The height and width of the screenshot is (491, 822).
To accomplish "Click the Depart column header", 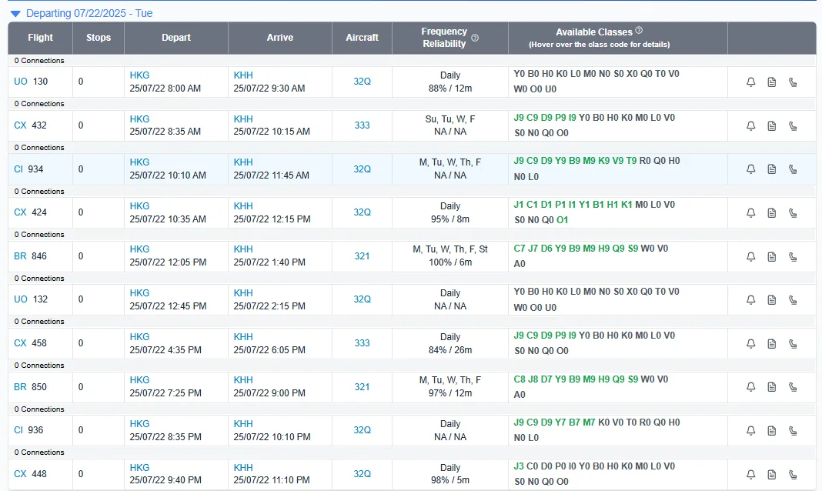I will point(176,38).
